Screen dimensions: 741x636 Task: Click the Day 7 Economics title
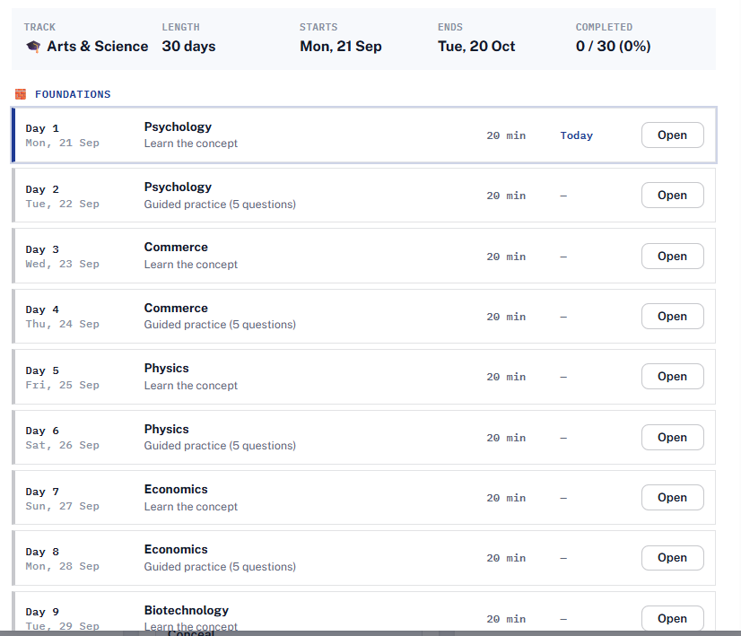[x=176, y=489]
